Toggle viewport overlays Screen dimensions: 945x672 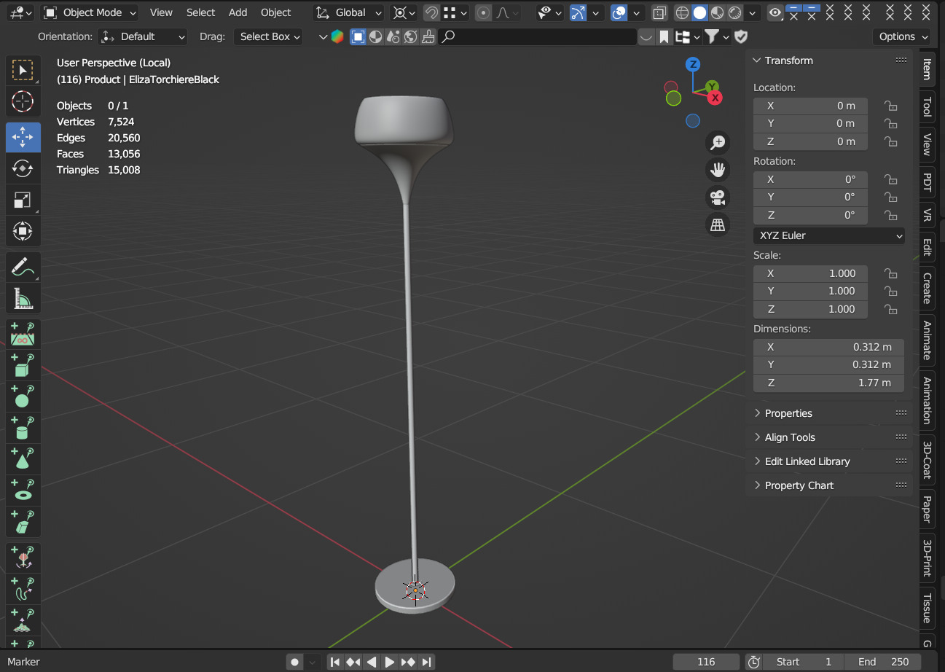point(619,12)
